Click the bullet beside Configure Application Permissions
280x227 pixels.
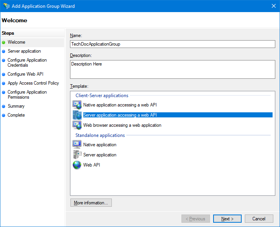click(x=4, y=92)
